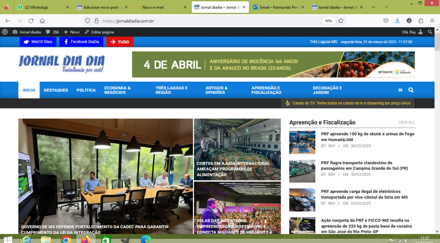This screenshot has width=440, height=243.
Task: Open Apreensão e Fiscalização menu item
Action: pos(266,90)
